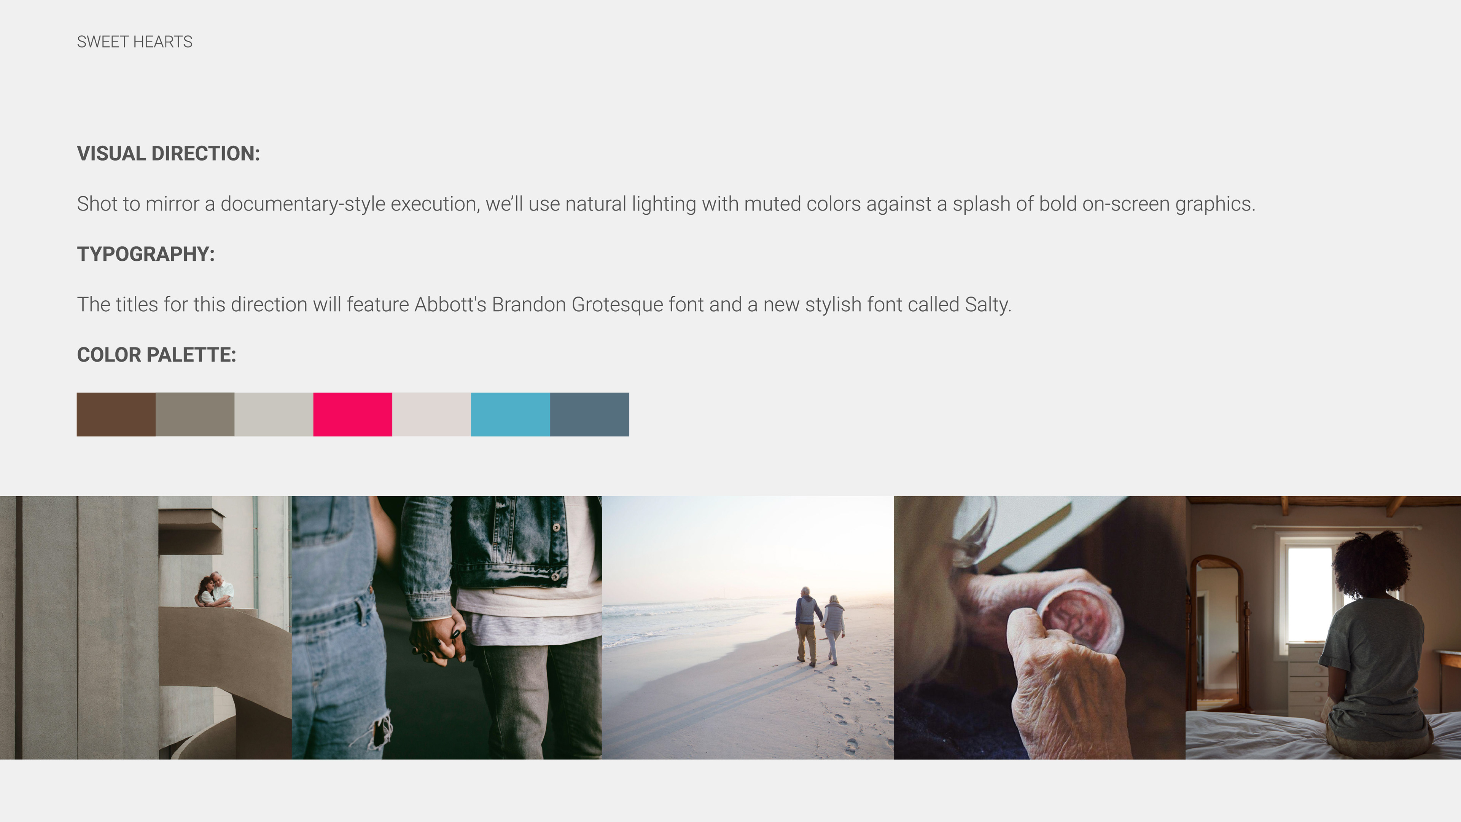Viewport: 1461px width, 822px height.
Task: Click the Brandon Grotesque font sentence
Action: 544,304
